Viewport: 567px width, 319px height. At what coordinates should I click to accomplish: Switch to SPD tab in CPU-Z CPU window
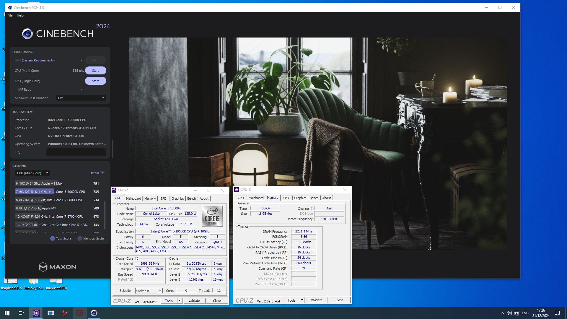pyautogui.click(x=164, y=198)
